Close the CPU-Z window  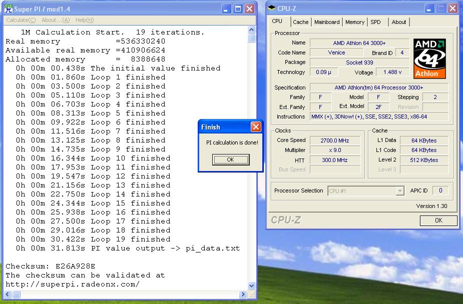[452, 8]
